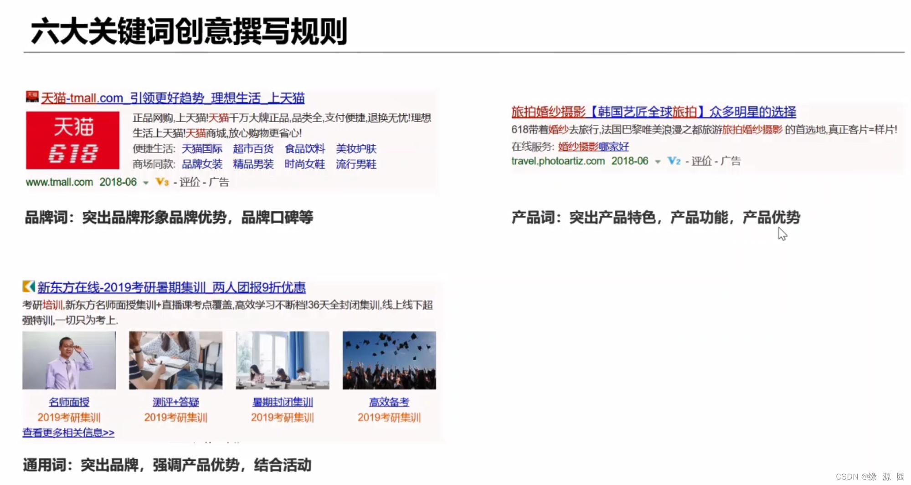Click the 2019考研集训 caption under 测评+答疑

[x=176, y=417]
